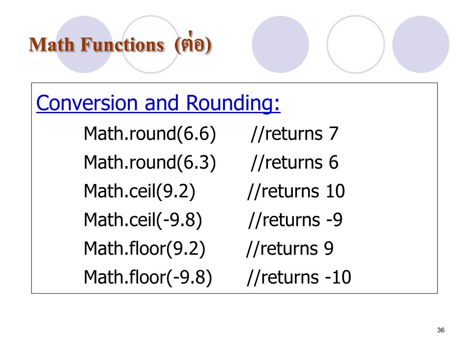473x355 pixels.
Task: Click the Math.floor(9.2) expression
Action: pyautogui.click(x=145, y=248)
